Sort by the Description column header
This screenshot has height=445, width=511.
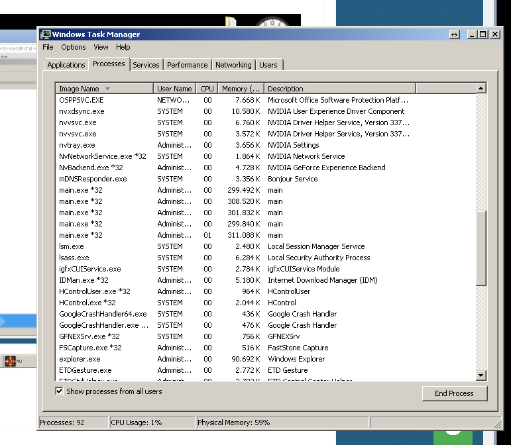pos(340,89)
